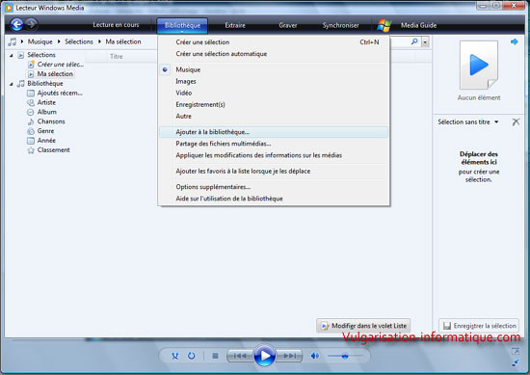Open Options supplémentaires...
Viewport: 530px width, 375px height.
click(x=274, y=187)
